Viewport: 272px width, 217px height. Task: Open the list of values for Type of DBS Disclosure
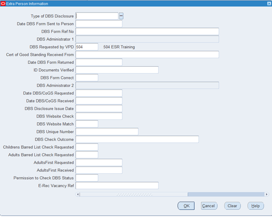coord(121,16)
